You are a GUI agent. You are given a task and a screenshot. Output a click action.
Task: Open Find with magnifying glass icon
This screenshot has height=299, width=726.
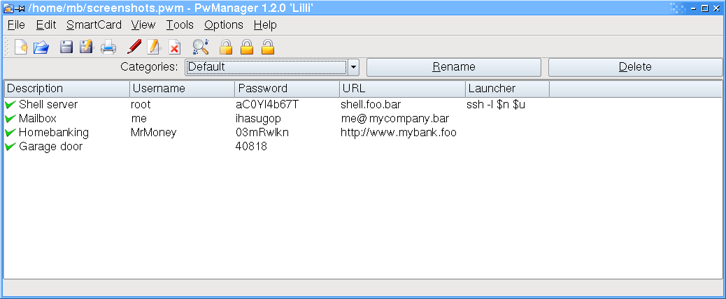201,47
